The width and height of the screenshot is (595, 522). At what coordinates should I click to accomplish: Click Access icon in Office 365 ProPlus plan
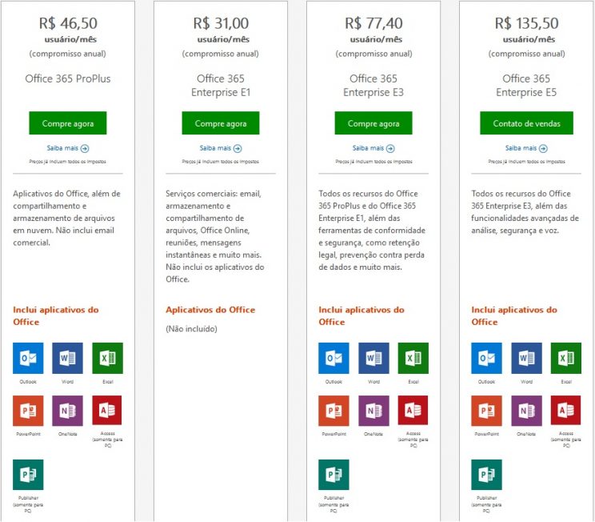pos(107,410)
